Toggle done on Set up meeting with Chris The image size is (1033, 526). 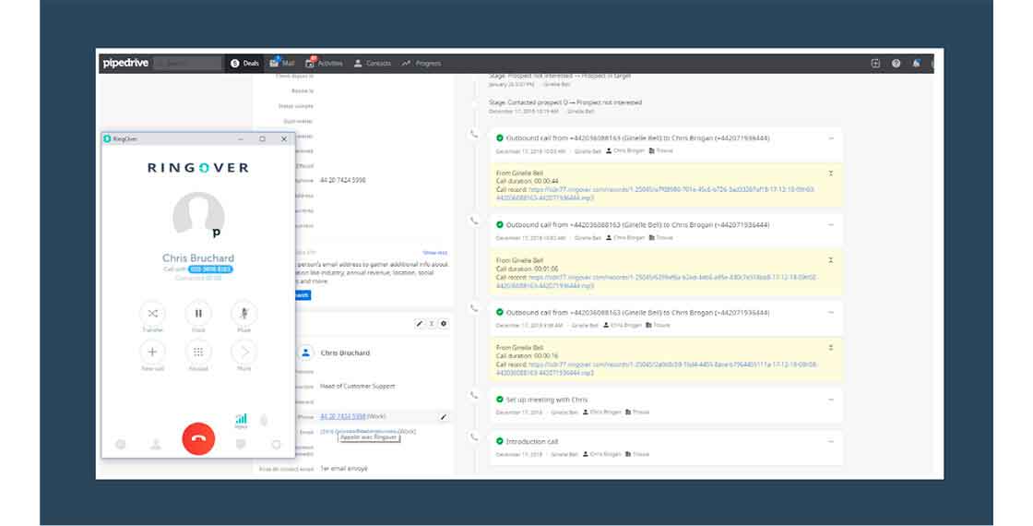499,400
